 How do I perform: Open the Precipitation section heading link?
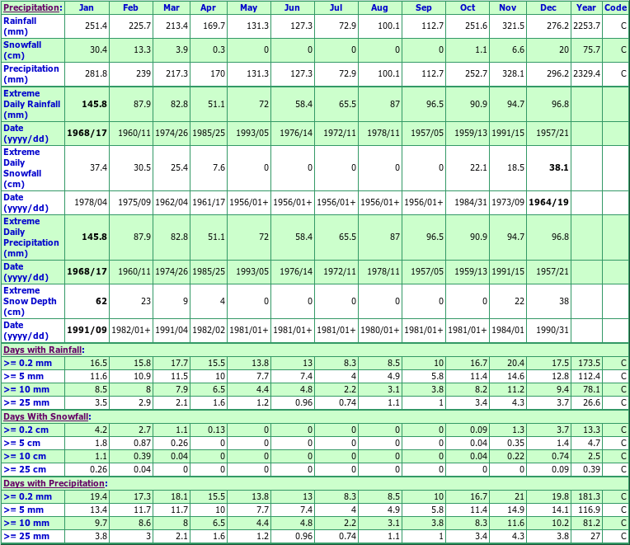click(x=31, y=7)
